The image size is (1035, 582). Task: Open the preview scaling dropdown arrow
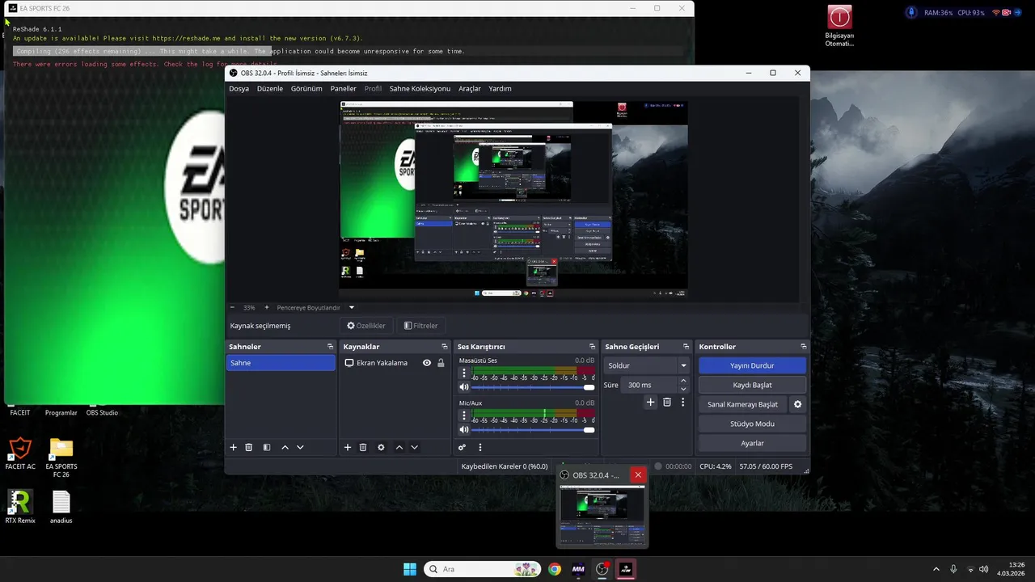click(x=352, y=307)
